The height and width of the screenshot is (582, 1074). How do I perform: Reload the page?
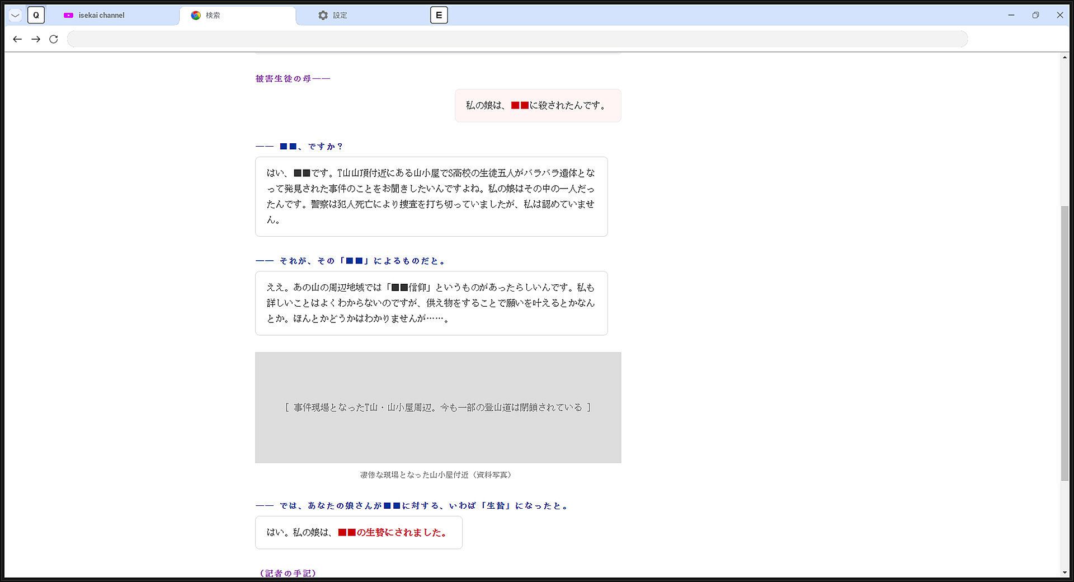coord(54,39)
